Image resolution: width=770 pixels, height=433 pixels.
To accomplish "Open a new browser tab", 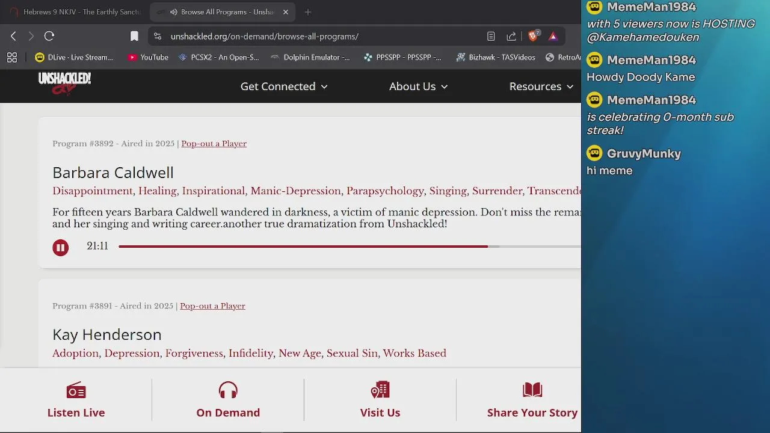I will (308, 12).
